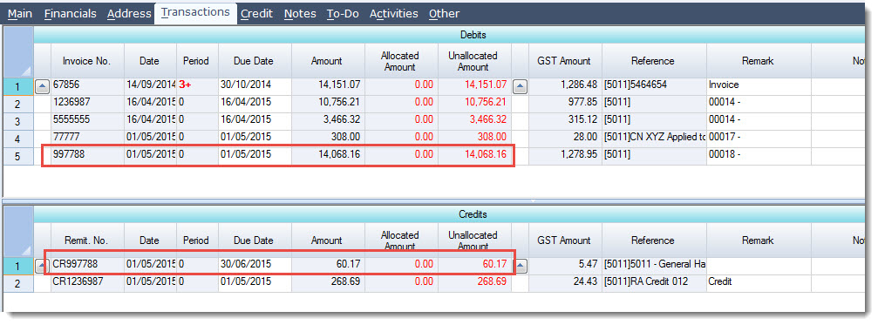Click Credits Amount column header
This screenshot has width=878, height=325.
click(328, 240)
